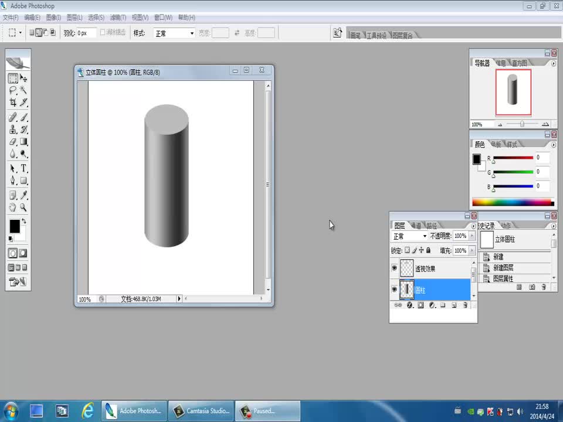Image resolution: width=563 pixels, height=422 pixels.
Task: Click the 羽化 feather input field
Action: (86, 33)
